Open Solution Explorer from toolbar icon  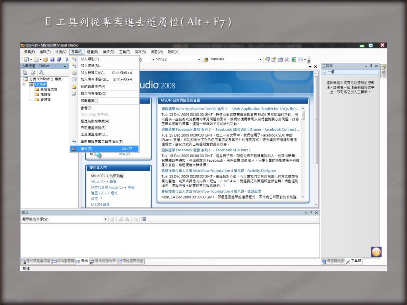(x=267, y=60)
